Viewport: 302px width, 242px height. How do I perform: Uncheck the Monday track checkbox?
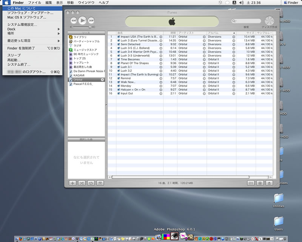(119, 86)
